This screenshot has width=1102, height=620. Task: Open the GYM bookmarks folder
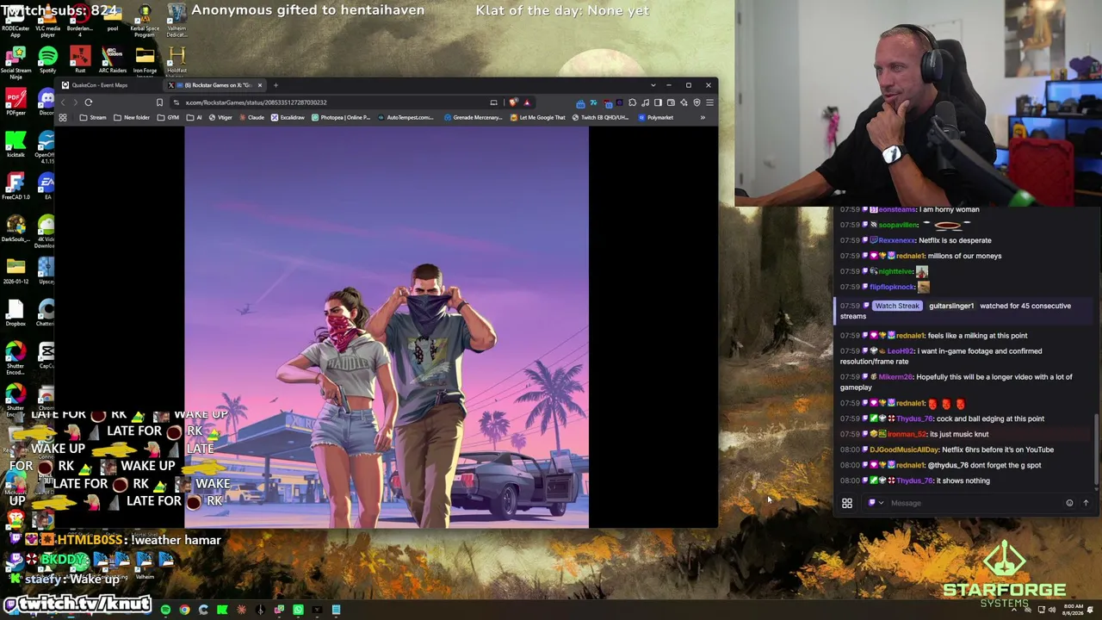tap(169, 117)
